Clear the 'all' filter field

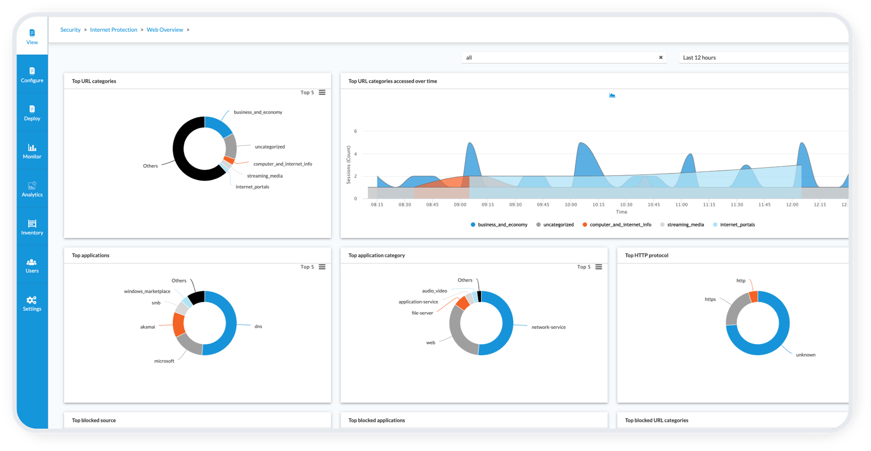point(660,57)
